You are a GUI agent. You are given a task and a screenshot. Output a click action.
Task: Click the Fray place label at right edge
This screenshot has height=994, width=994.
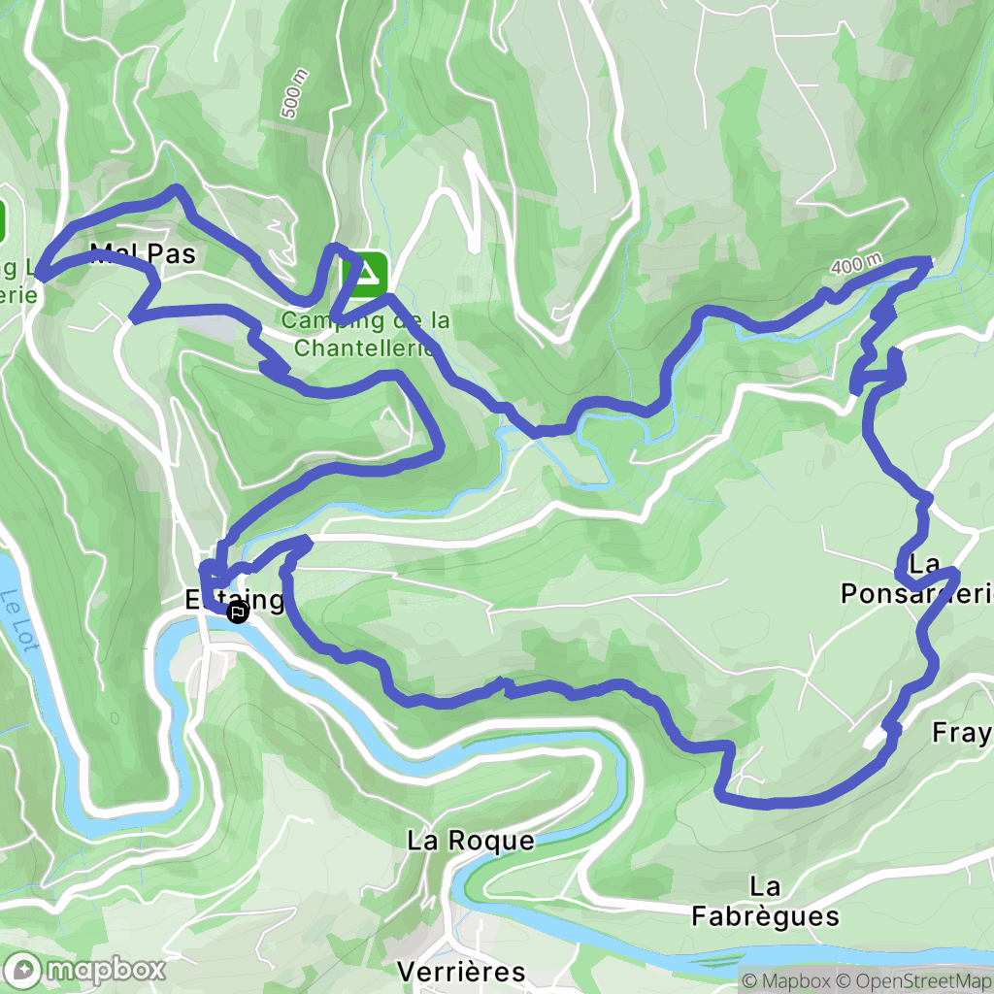point(962,733)
